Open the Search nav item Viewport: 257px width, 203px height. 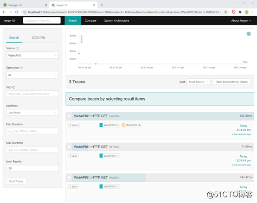click(x=73, y=20)
